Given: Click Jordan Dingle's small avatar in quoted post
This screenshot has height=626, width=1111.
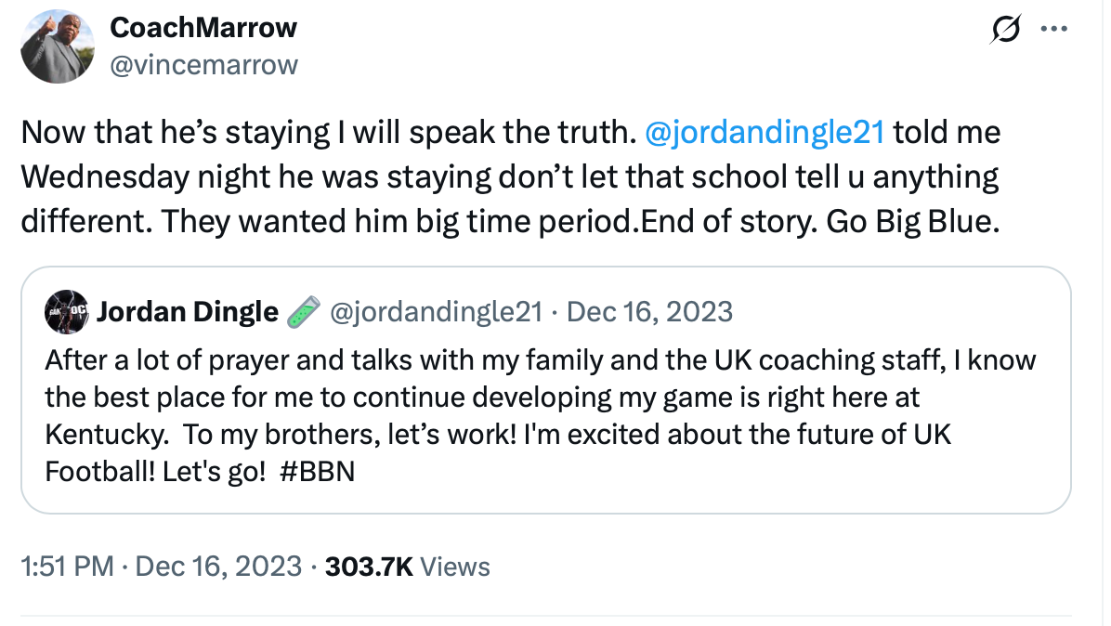Looking at the screenshot, I should point(67,312).
